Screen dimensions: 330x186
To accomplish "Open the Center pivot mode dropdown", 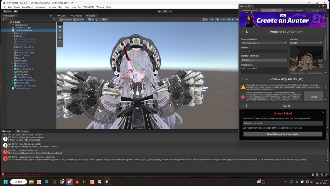I will pos(66,20).
